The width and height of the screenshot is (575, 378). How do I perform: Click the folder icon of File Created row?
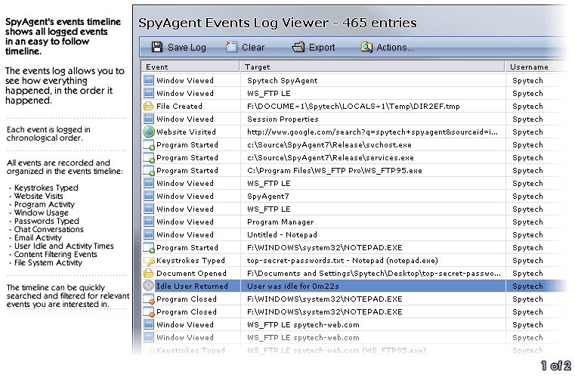tap(149, 106)
